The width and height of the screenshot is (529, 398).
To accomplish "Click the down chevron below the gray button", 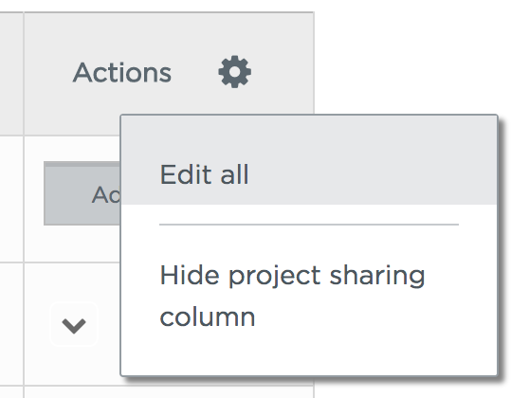I will [74, 325].
